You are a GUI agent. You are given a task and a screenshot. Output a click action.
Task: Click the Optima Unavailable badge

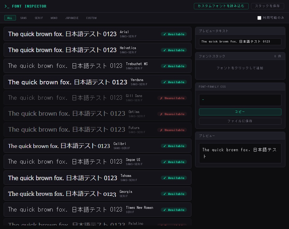point(172,114)
